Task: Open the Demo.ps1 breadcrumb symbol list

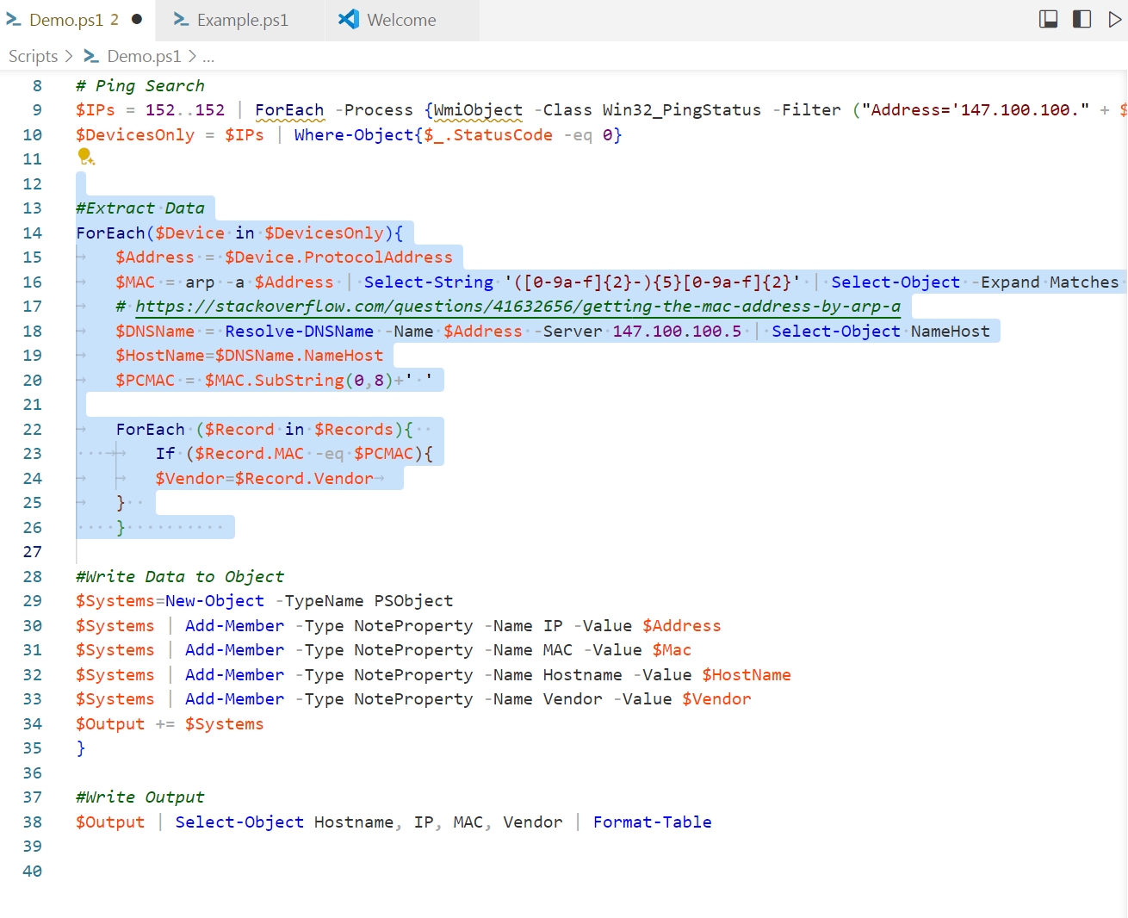Action: tap(145, 56)
